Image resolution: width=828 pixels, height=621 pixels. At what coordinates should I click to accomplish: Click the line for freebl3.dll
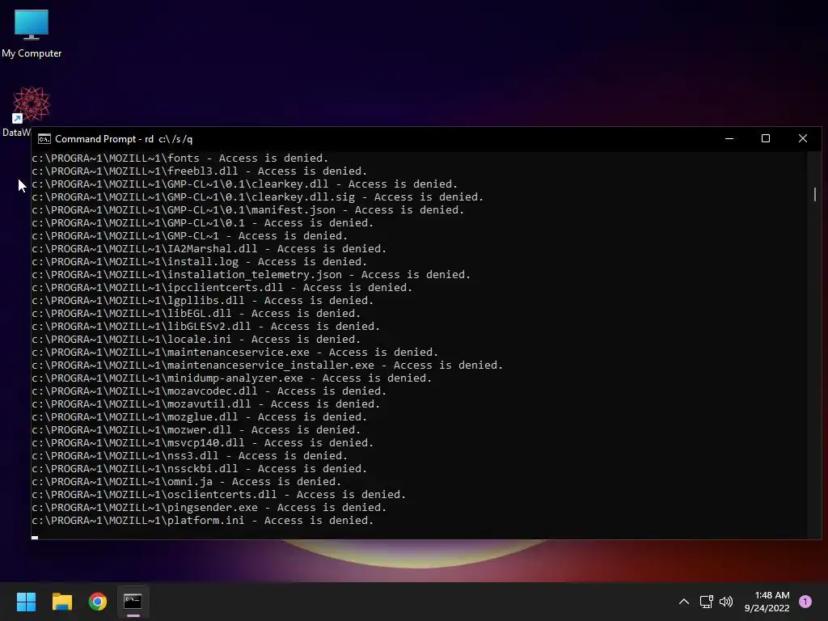tap(200, 171)
